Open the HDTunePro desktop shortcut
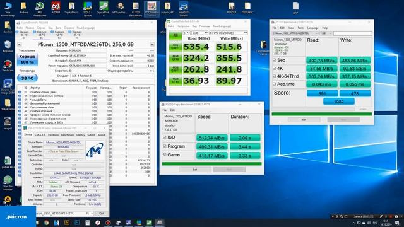The width and height of the screenshot is (404, 227). coord(120,8)
